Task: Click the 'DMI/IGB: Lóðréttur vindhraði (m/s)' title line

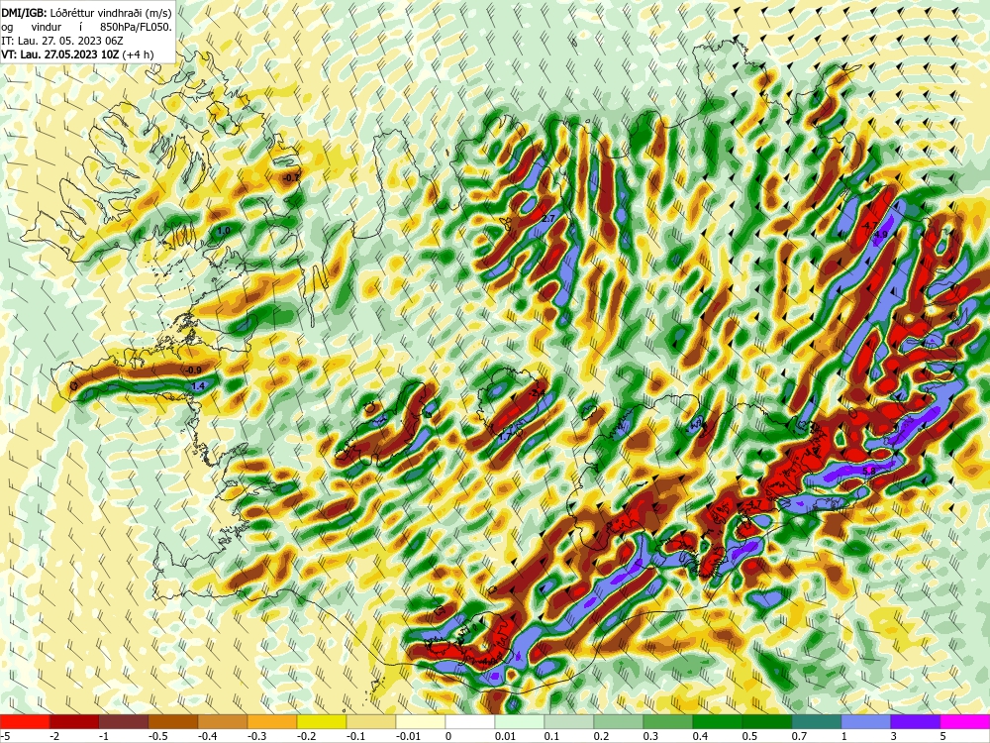Action: (86, 13)
